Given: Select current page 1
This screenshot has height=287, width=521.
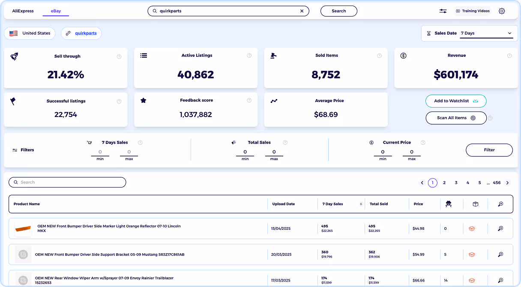Looking at the screenshot, I should pos(433,183).
